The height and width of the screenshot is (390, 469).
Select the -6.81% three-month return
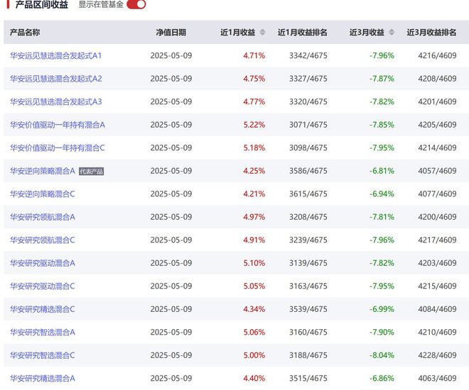pos(382,171)
